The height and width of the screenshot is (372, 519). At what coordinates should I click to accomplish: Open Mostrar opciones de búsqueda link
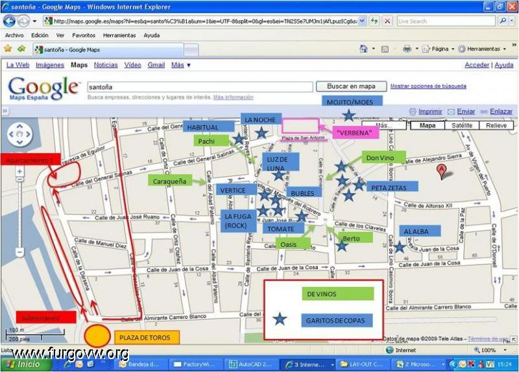[428, 86]
